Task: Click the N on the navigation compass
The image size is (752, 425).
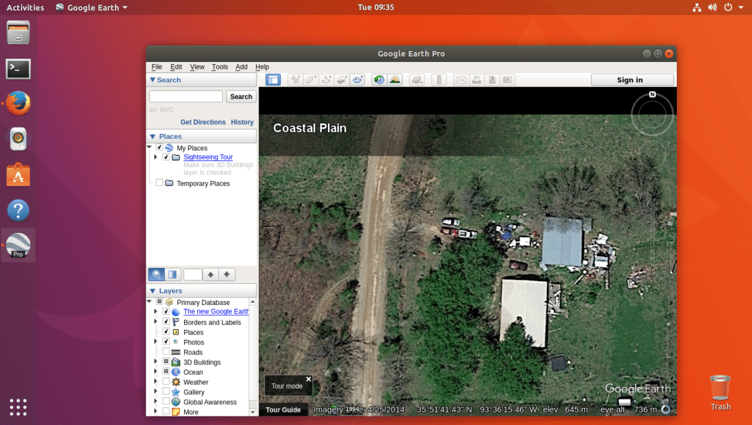Action: [652, 94]
